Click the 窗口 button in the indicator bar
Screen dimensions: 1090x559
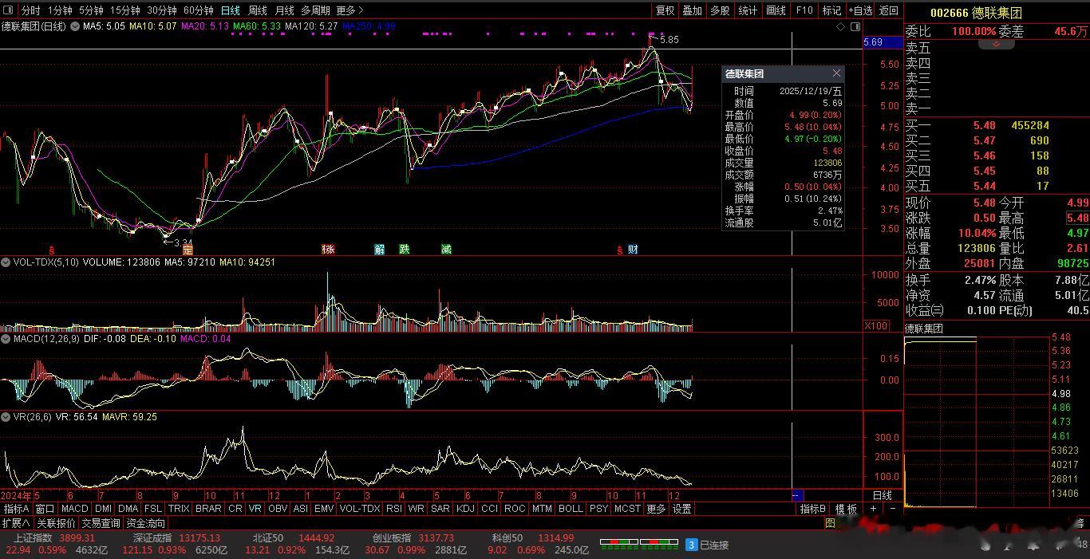coord(45,509)
